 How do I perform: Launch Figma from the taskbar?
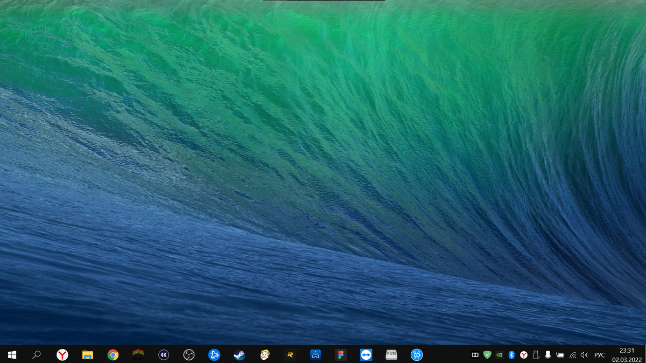[x=341, y=355]
